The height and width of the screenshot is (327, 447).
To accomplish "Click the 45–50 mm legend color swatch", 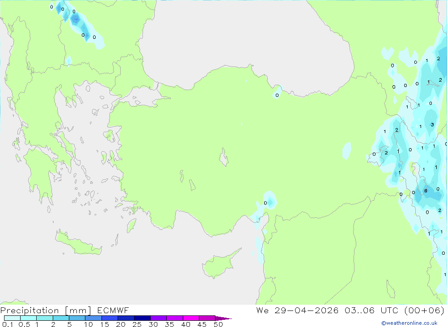I will coord(207,318).
